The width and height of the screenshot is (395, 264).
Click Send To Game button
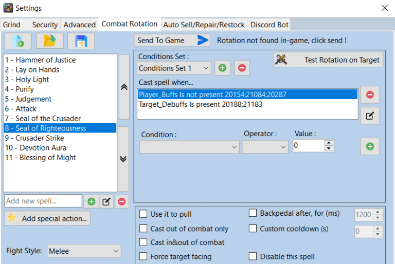[x=172, y=40]
